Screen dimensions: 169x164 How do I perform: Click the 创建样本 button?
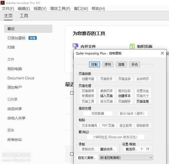click(x=124, y=96)
